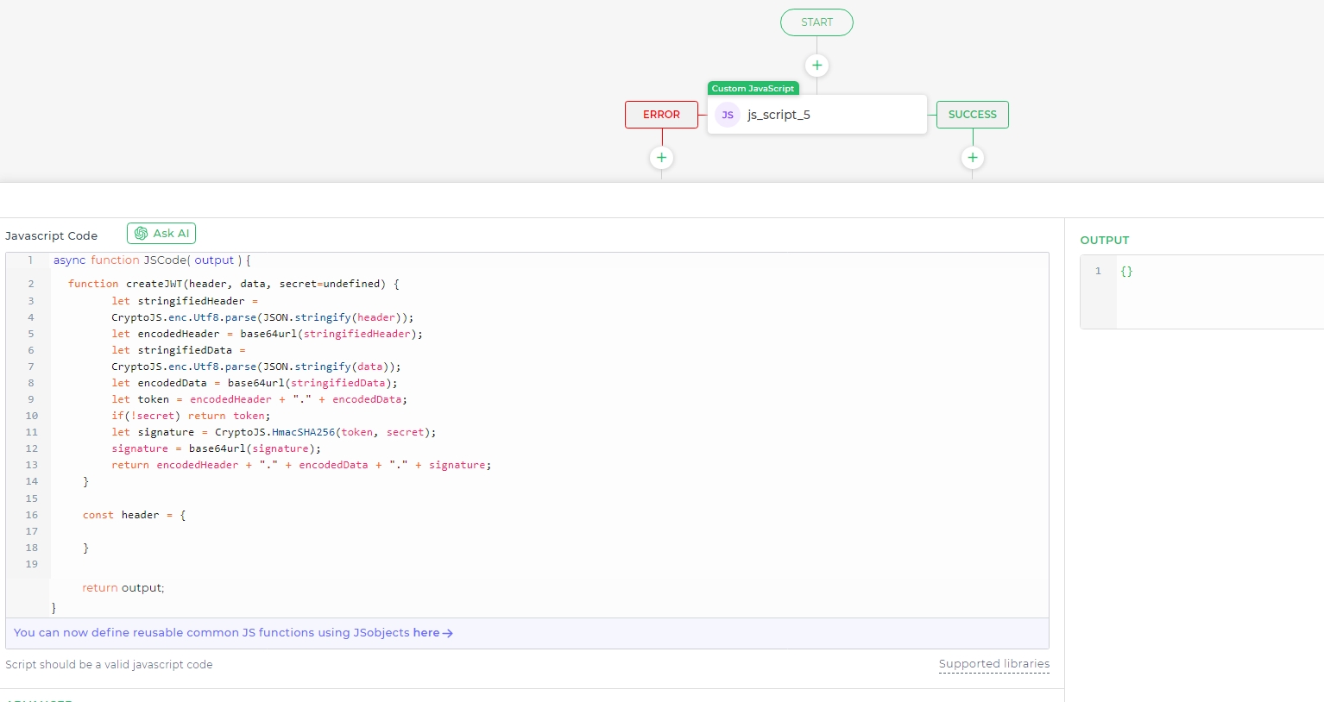Click the plus icon below START node
Viewport: 1324px width, 702px height.
pyautogui.click(x=816, y=66)
